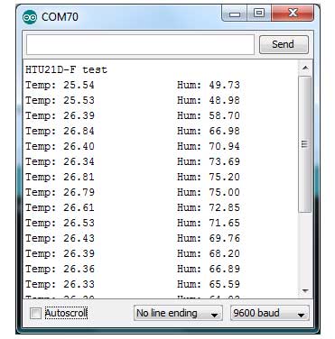This screenshot has height=339, width=335.
Task: Click the 'Hum: 58.70' reading
Action: (209, 115)
